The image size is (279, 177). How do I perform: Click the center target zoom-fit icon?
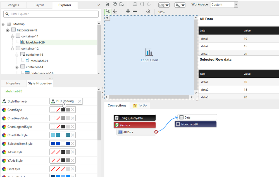point(148,11)
